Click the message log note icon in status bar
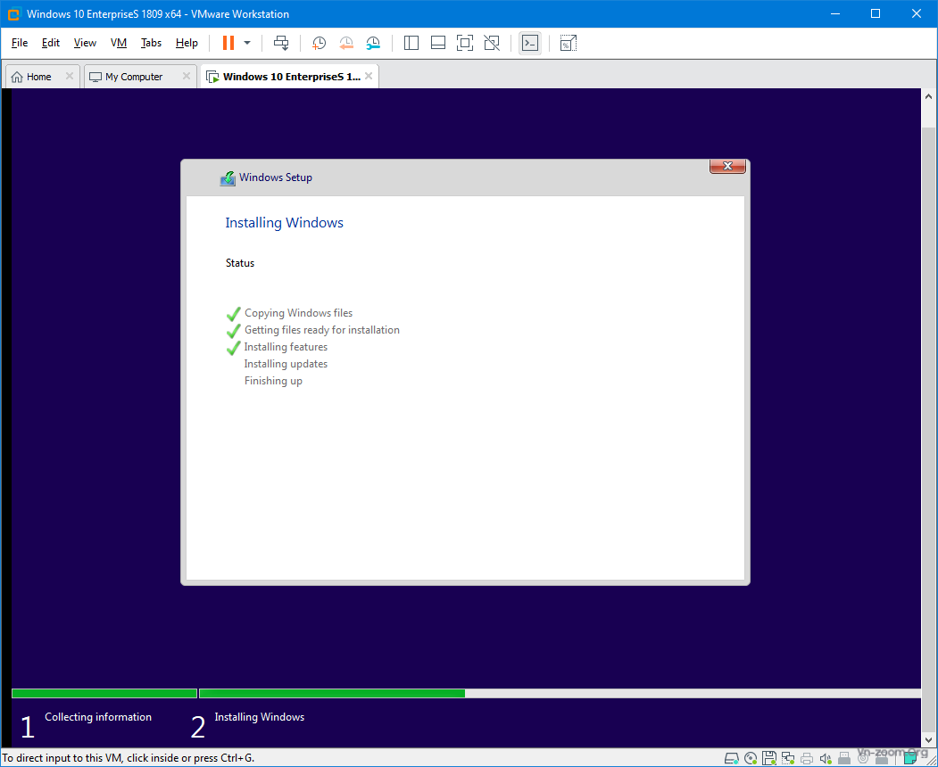Image resolution: width=938 pixels, height=767 pixels. [909, 758]
